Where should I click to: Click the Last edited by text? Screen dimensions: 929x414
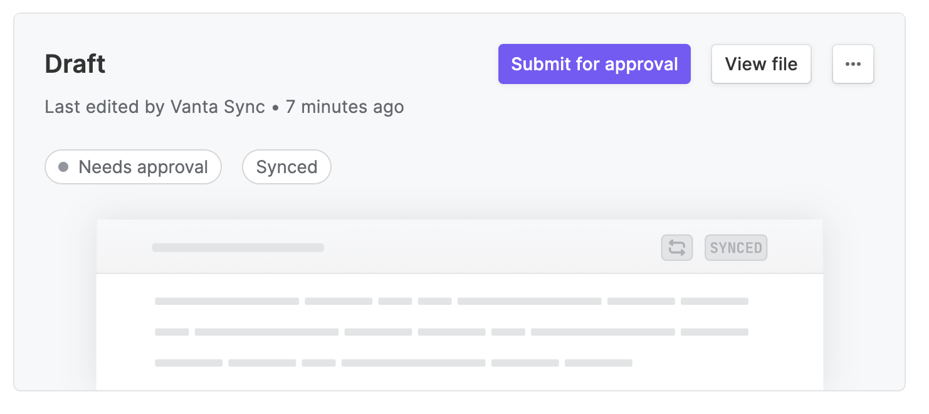(x=105, y=107)
